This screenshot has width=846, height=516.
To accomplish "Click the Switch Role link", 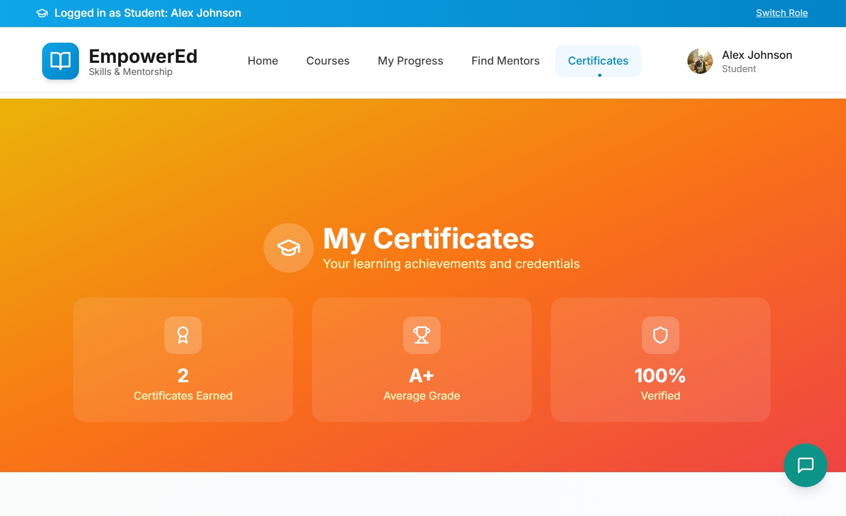I will (x=781, y=13).
